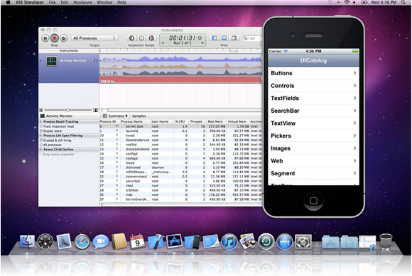Open the Window menu in menu bar
Viewport: 412px width, 276px height.
(x=104, y=2)
